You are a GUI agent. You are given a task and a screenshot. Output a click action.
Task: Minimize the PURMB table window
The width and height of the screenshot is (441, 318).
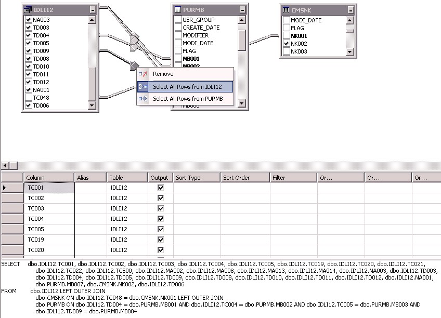click(x=242, y=10)
